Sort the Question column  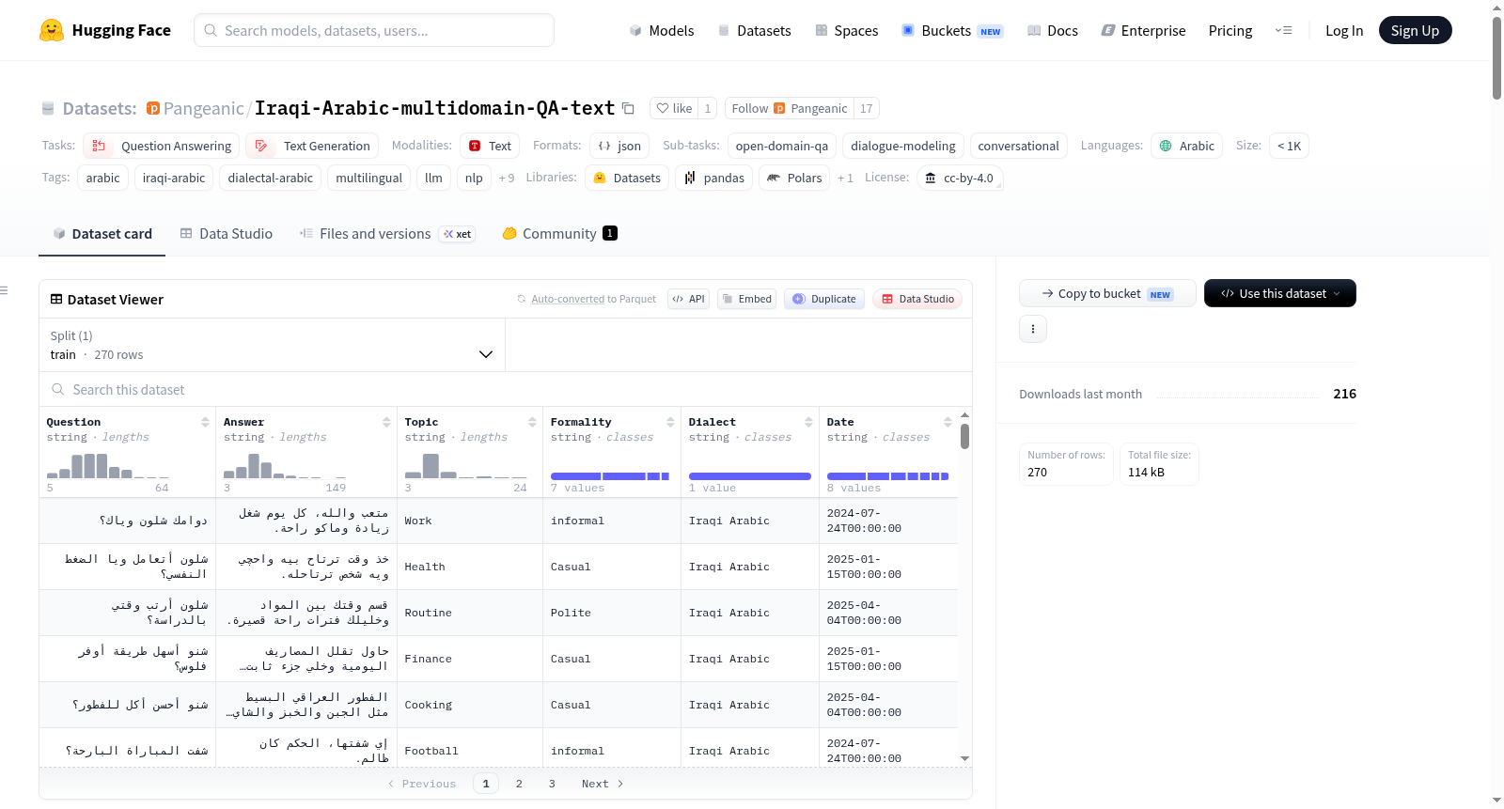(205, 422)
